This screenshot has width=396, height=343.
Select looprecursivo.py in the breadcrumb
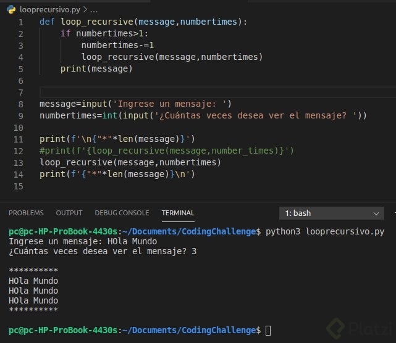coord(50,10)
